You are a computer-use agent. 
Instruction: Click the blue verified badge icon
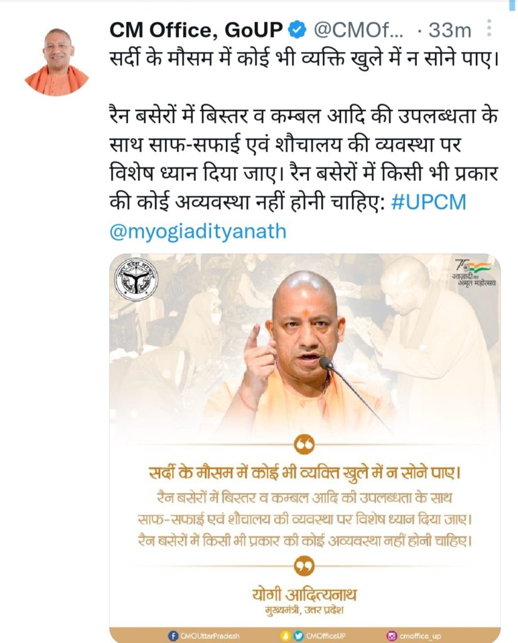click(298, 30)
